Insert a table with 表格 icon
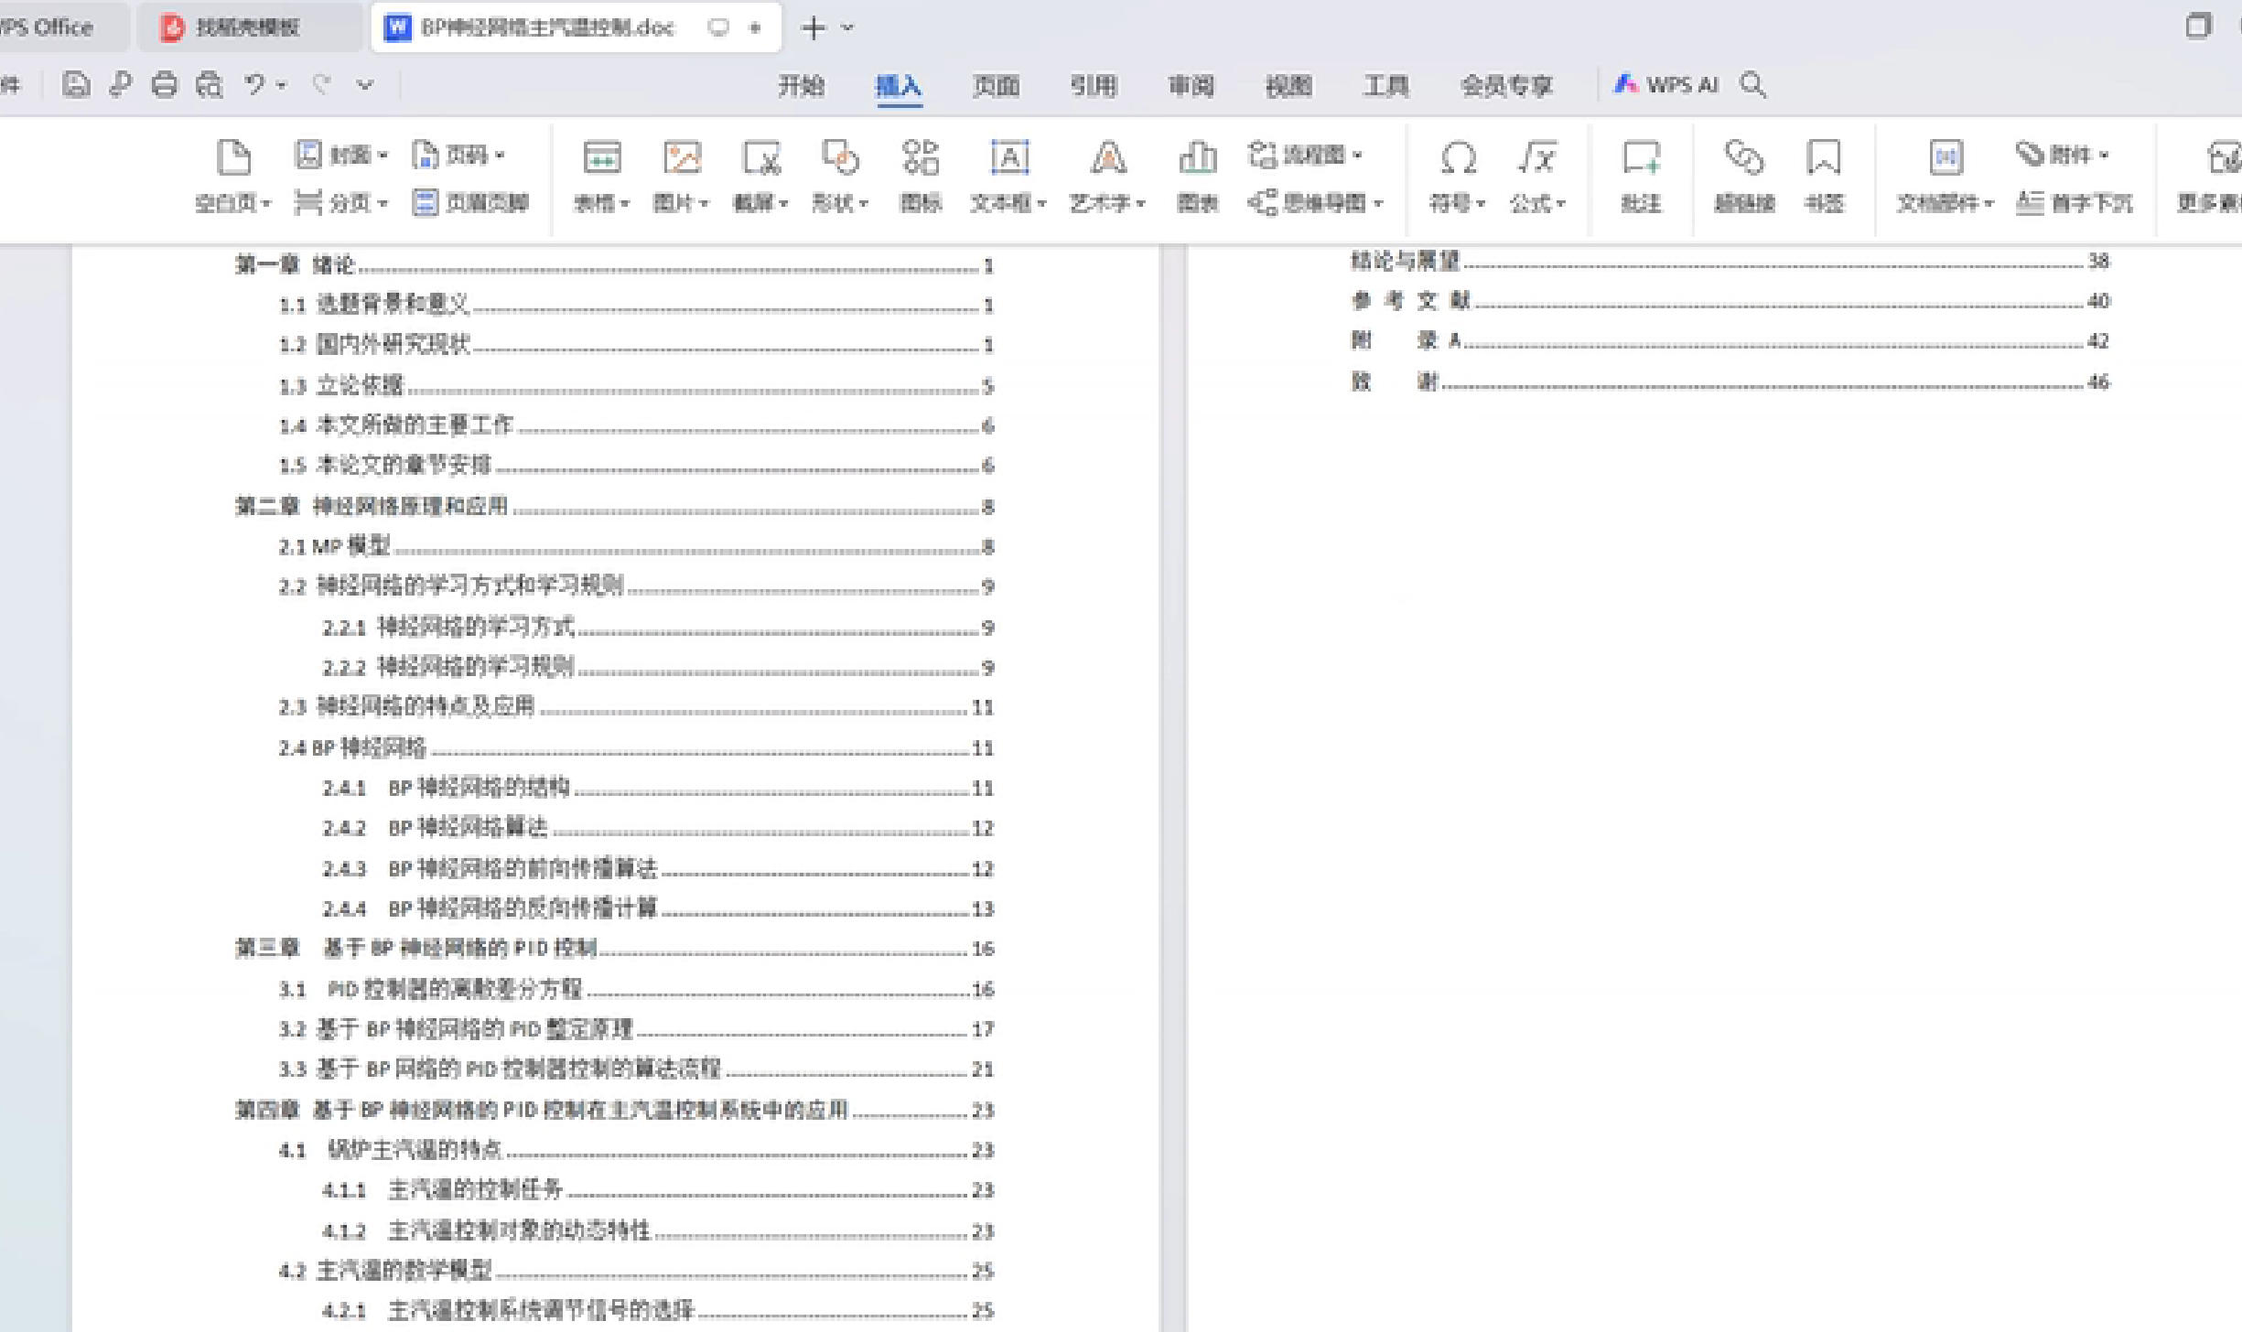 click(601, 157)
